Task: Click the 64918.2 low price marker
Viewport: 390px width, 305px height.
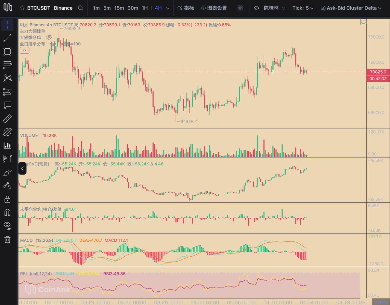Action: click(187, 121)
